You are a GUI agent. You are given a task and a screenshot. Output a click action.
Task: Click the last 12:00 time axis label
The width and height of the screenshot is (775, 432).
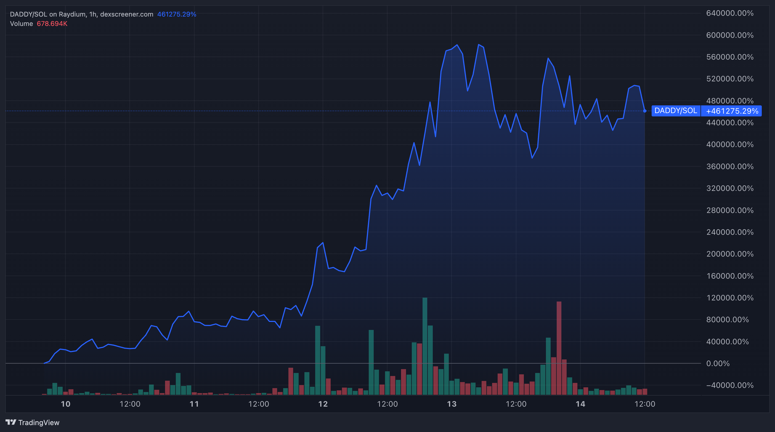tap(644, 404)
